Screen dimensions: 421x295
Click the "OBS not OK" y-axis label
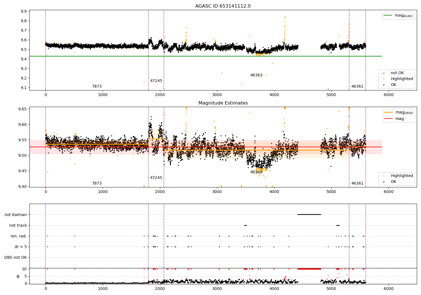(x=15, y=258)
